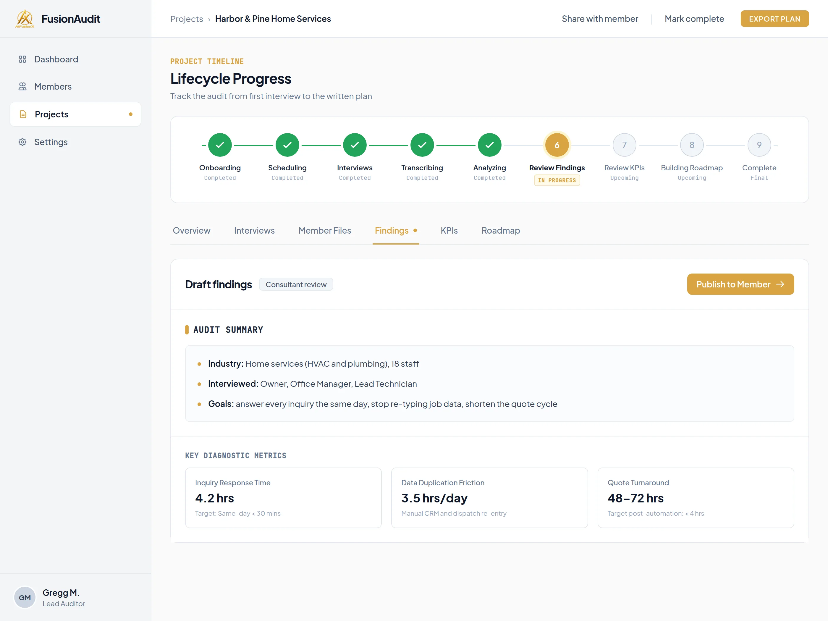Open Dashboard grid icon in sidebar
This screenshot has height=621, width=828.
click(22, 59)
